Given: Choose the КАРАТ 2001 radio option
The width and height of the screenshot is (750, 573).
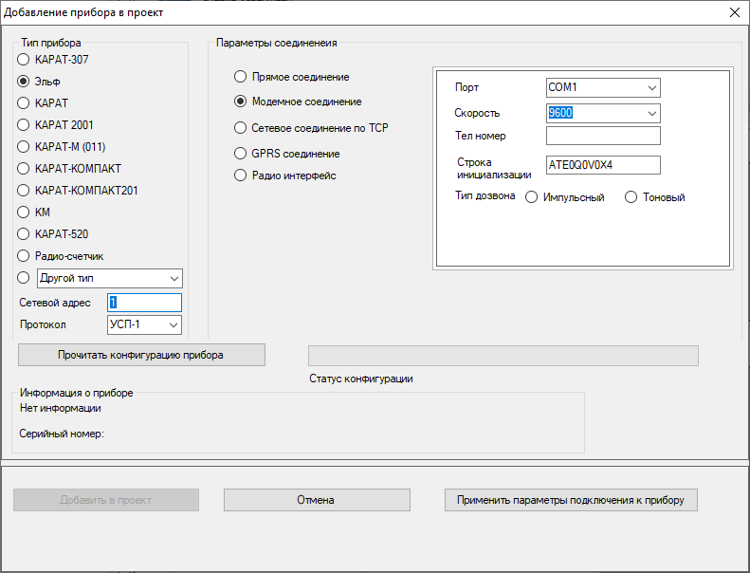Looking at the screenshot, I should [24, 124].
